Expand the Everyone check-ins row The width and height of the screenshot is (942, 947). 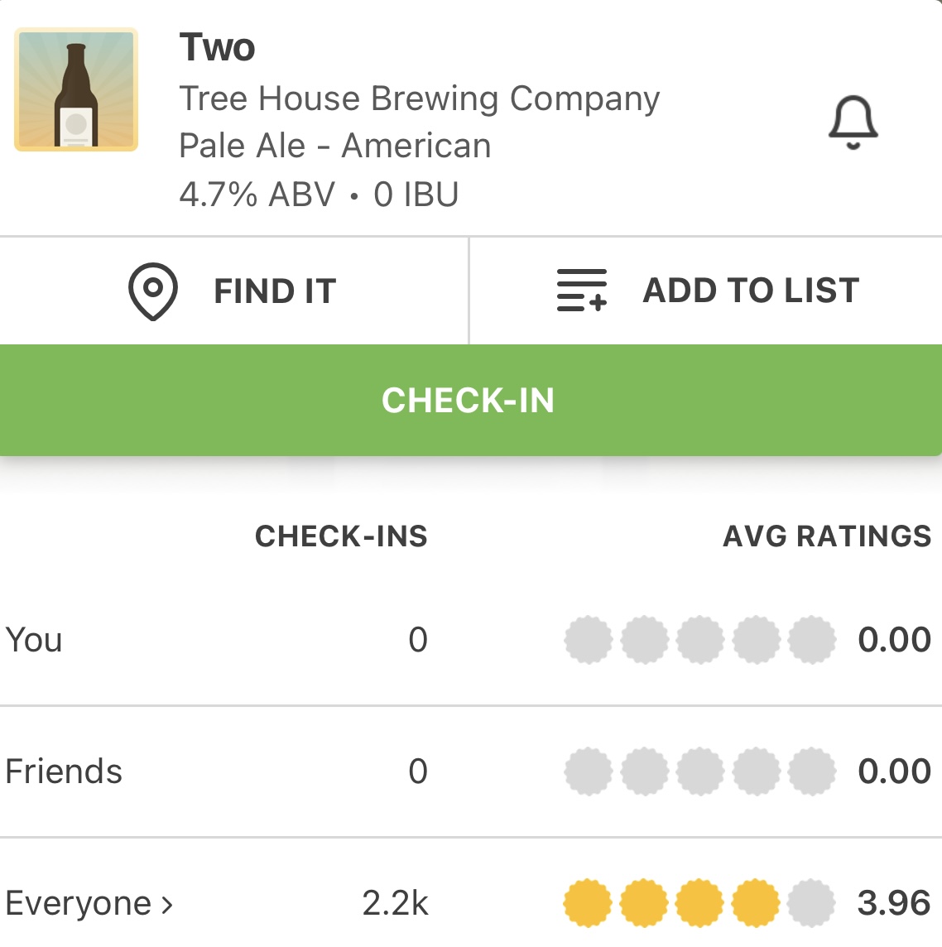[x=79, y=903]
